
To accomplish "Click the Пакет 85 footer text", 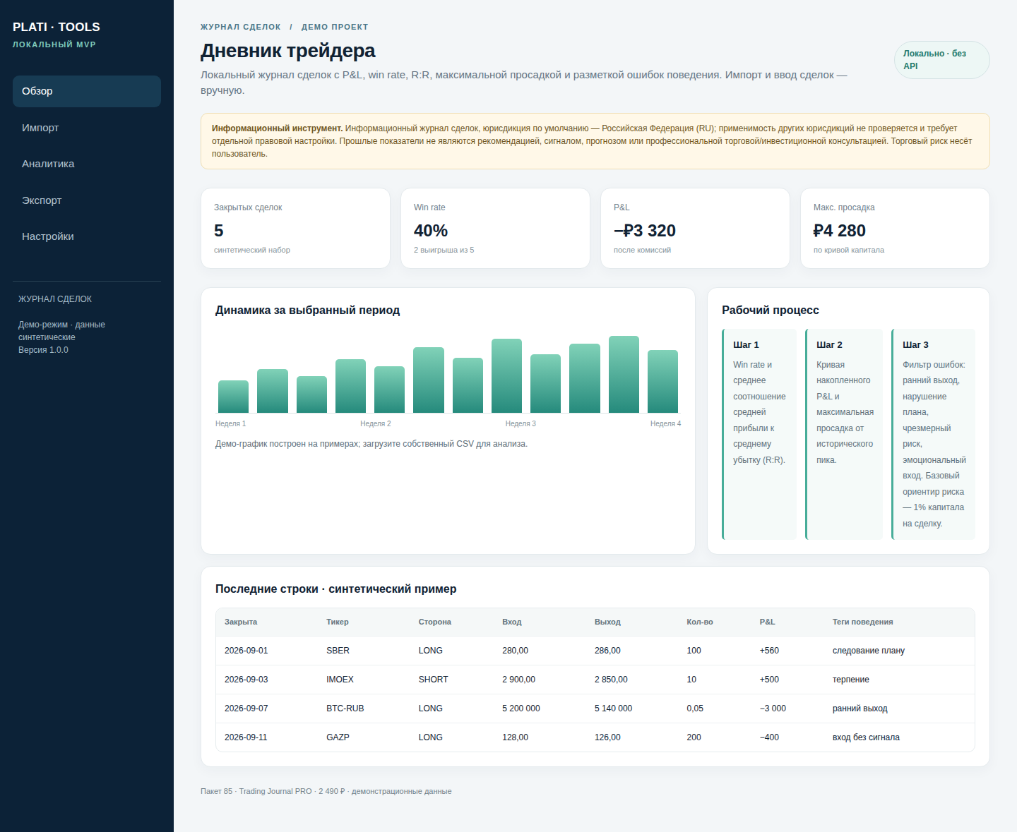I will tap(216, 791).
